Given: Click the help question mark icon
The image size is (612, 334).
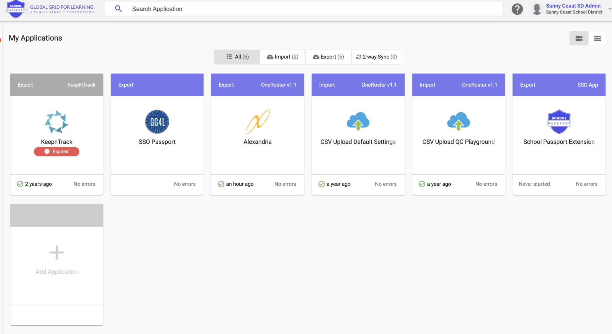Looking at the screenshot, I should click(517, 9).
